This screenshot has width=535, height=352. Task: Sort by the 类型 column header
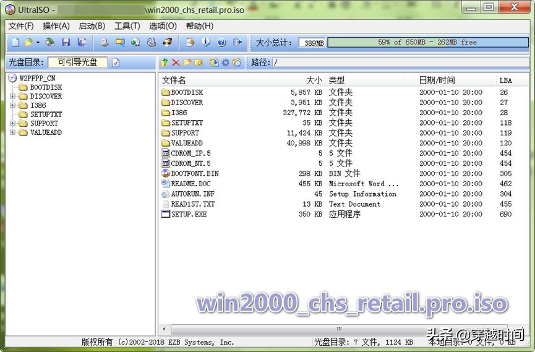click(365, 80)
